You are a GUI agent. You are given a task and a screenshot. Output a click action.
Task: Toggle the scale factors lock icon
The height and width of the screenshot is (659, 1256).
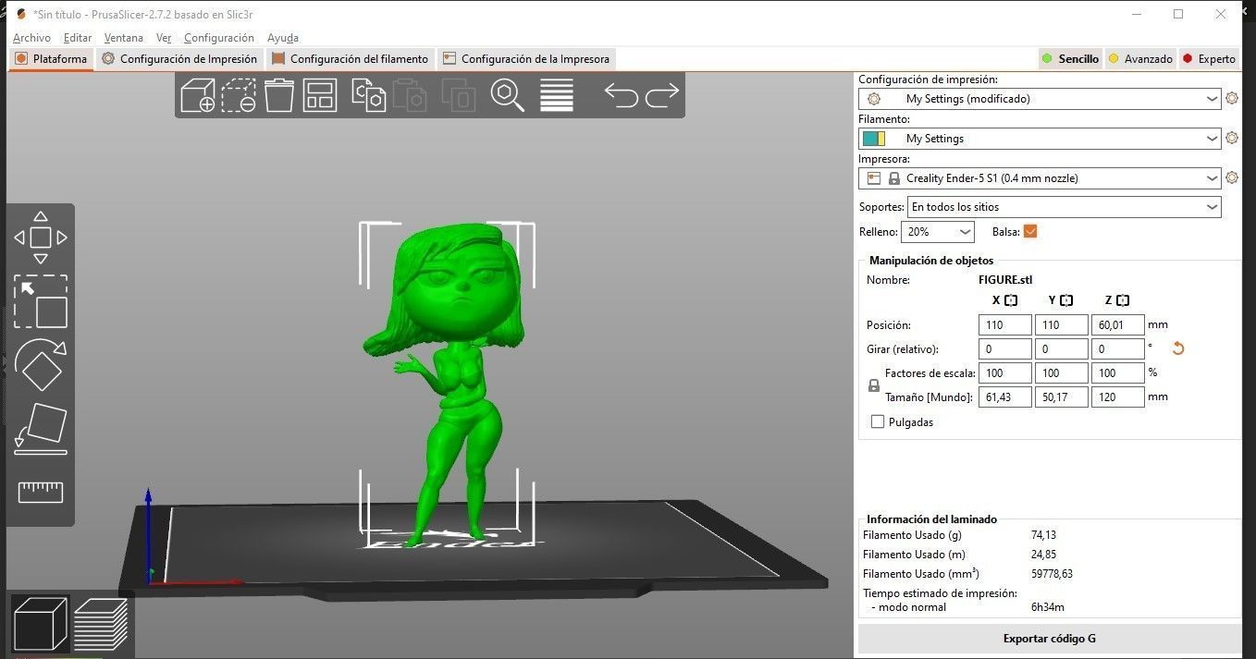click(874, 385)
